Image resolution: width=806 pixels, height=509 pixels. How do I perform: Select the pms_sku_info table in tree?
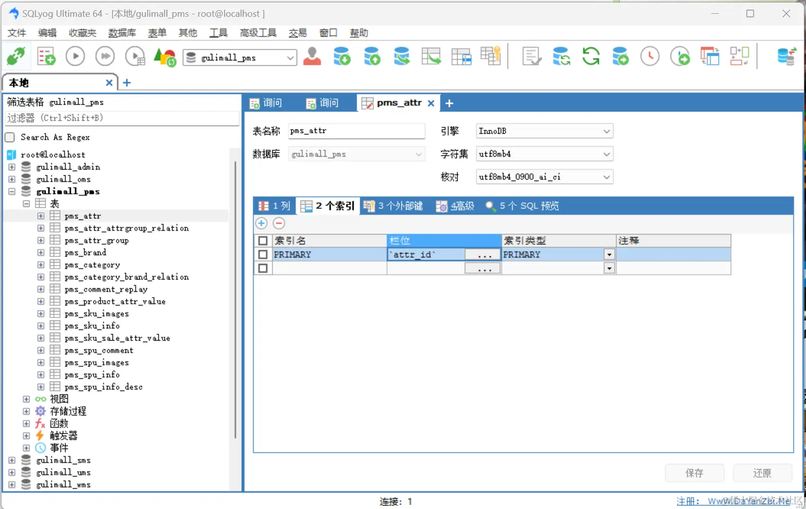point(92,326)
